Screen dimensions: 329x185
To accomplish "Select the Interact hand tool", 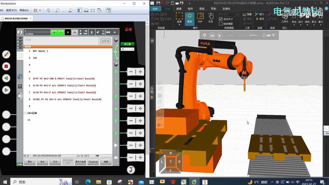I will click(x=211, y=18).
